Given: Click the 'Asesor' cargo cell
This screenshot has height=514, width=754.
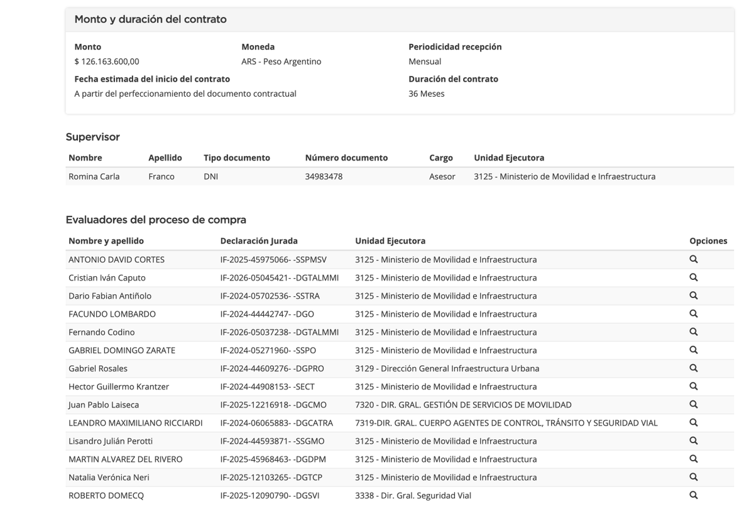Looking at the screenshot, I should tap(442, 176).
